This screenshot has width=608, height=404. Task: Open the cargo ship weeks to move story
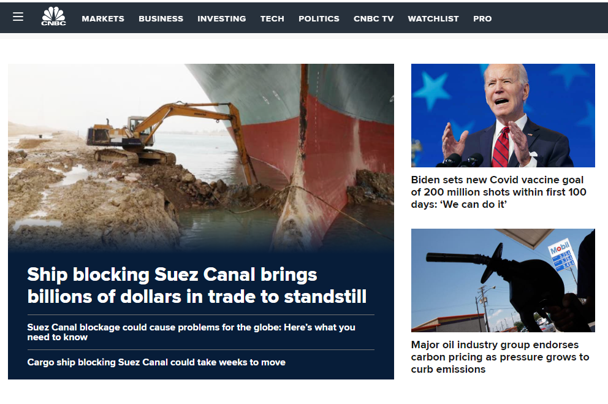(156, 362)
